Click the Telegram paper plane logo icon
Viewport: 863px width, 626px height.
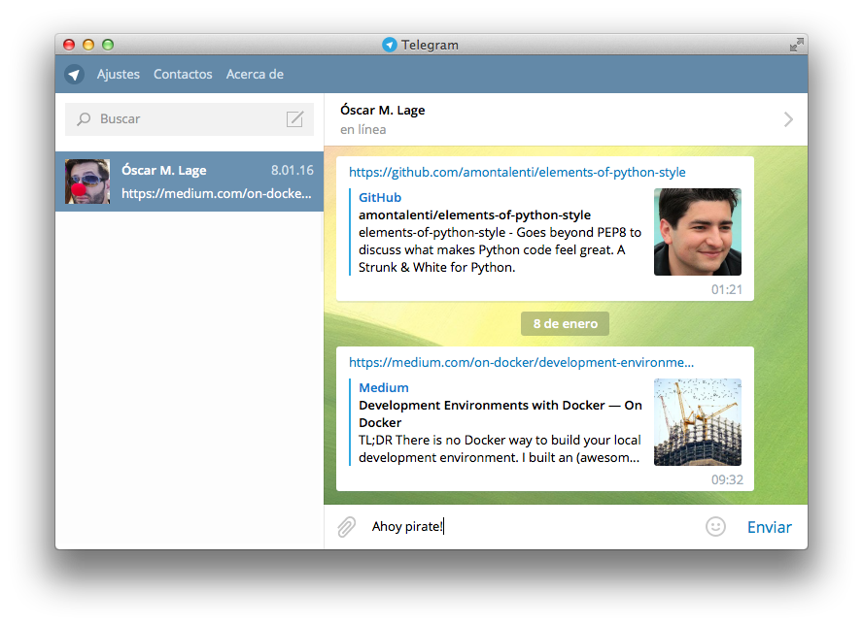pos(74,74)
